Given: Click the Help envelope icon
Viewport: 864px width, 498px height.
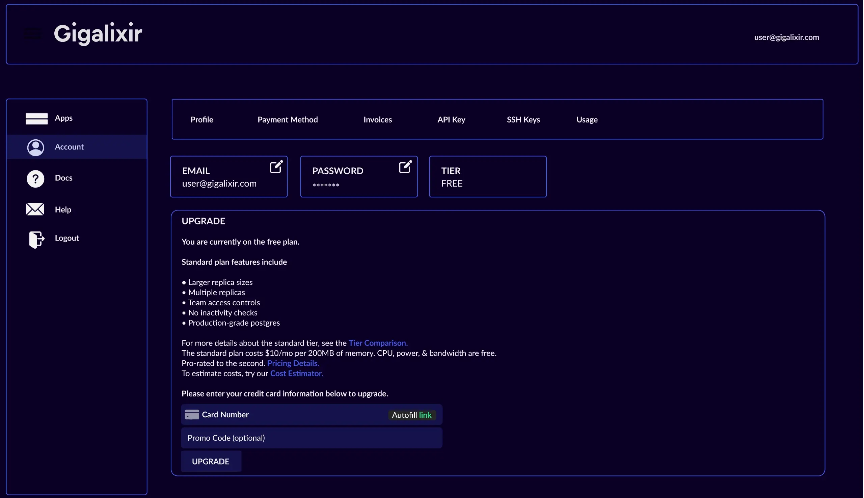Looking at the screenshot, I should point(35,209).
